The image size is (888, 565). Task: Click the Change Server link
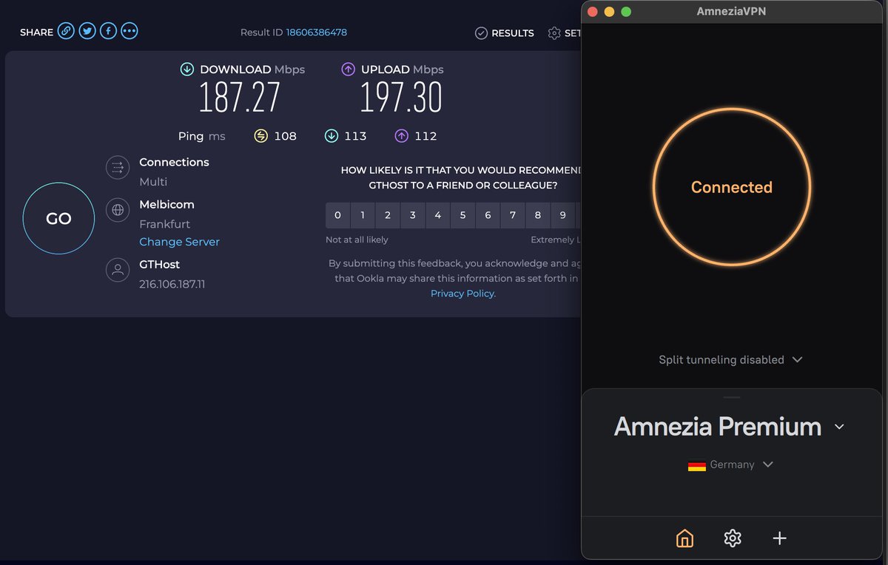coord(179,242)
